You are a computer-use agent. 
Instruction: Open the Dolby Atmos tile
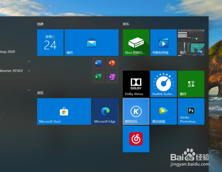pyautogui.click(x=136, y=84)
